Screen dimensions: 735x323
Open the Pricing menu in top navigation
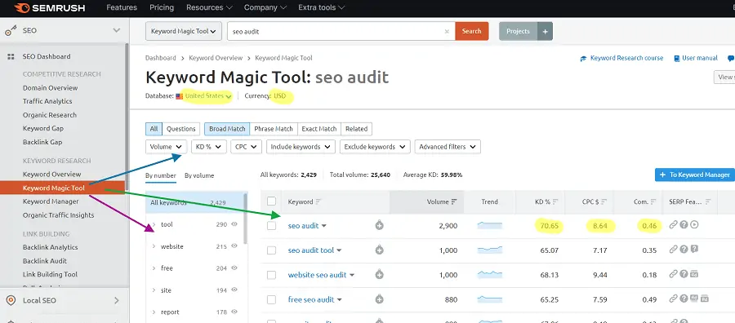(162, 7)
